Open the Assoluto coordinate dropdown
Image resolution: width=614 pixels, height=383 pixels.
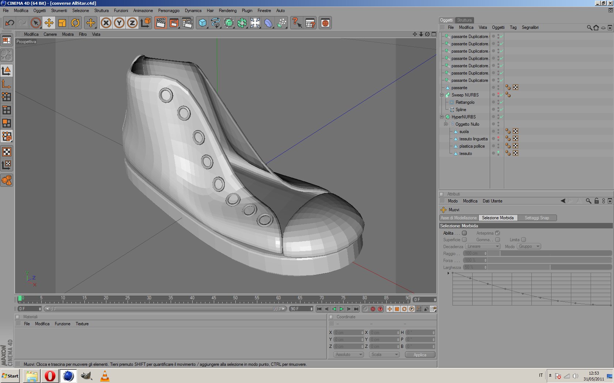click(348, 354)
